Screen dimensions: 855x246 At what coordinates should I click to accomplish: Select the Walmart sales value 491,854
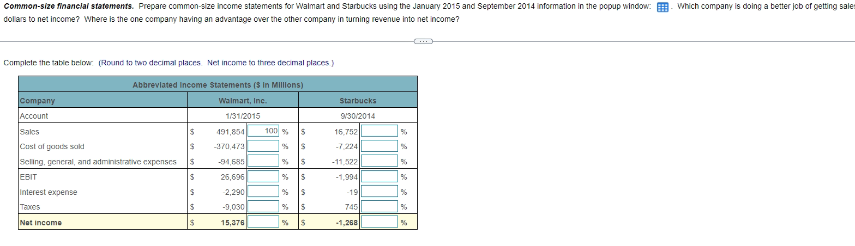tap(230, 132)
